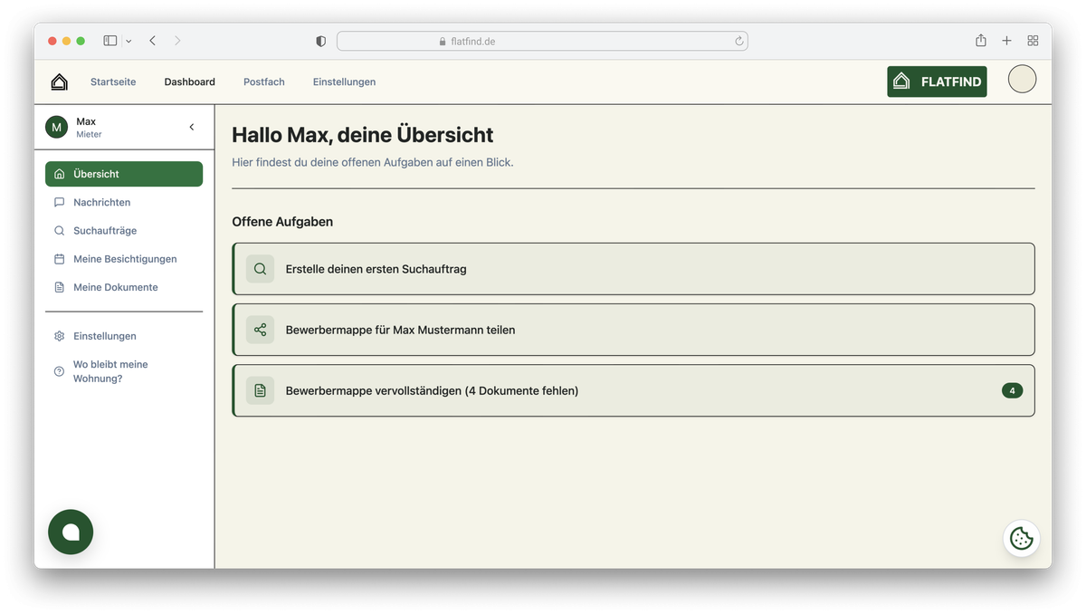Open the Übersicht home icon in sidebar
Screen dimensions: 1086x614
[x=59, y=174]
